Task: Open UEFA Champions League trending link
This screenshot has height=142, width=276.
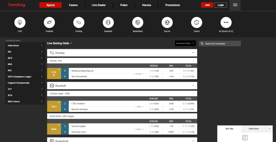Action: click(25, 77)
